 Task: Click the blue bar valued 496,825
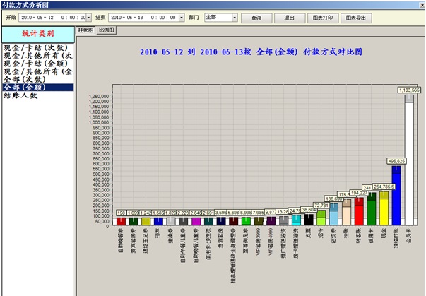pos(396,195)
